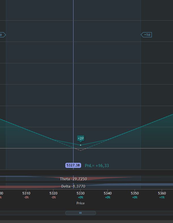The height and width of the screenshot is (223, 173).
Task: Click the 5327.38 price cursor label
Action: pos(73,165)
